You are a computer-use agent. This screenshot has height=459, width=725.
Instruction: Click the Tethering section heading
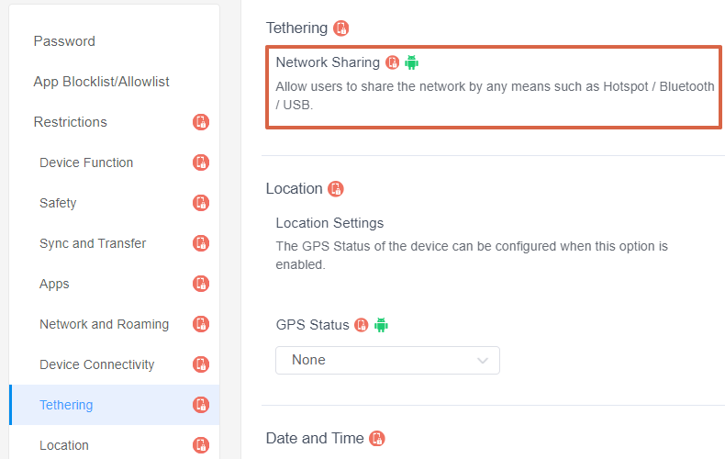(x=296, y=28)
